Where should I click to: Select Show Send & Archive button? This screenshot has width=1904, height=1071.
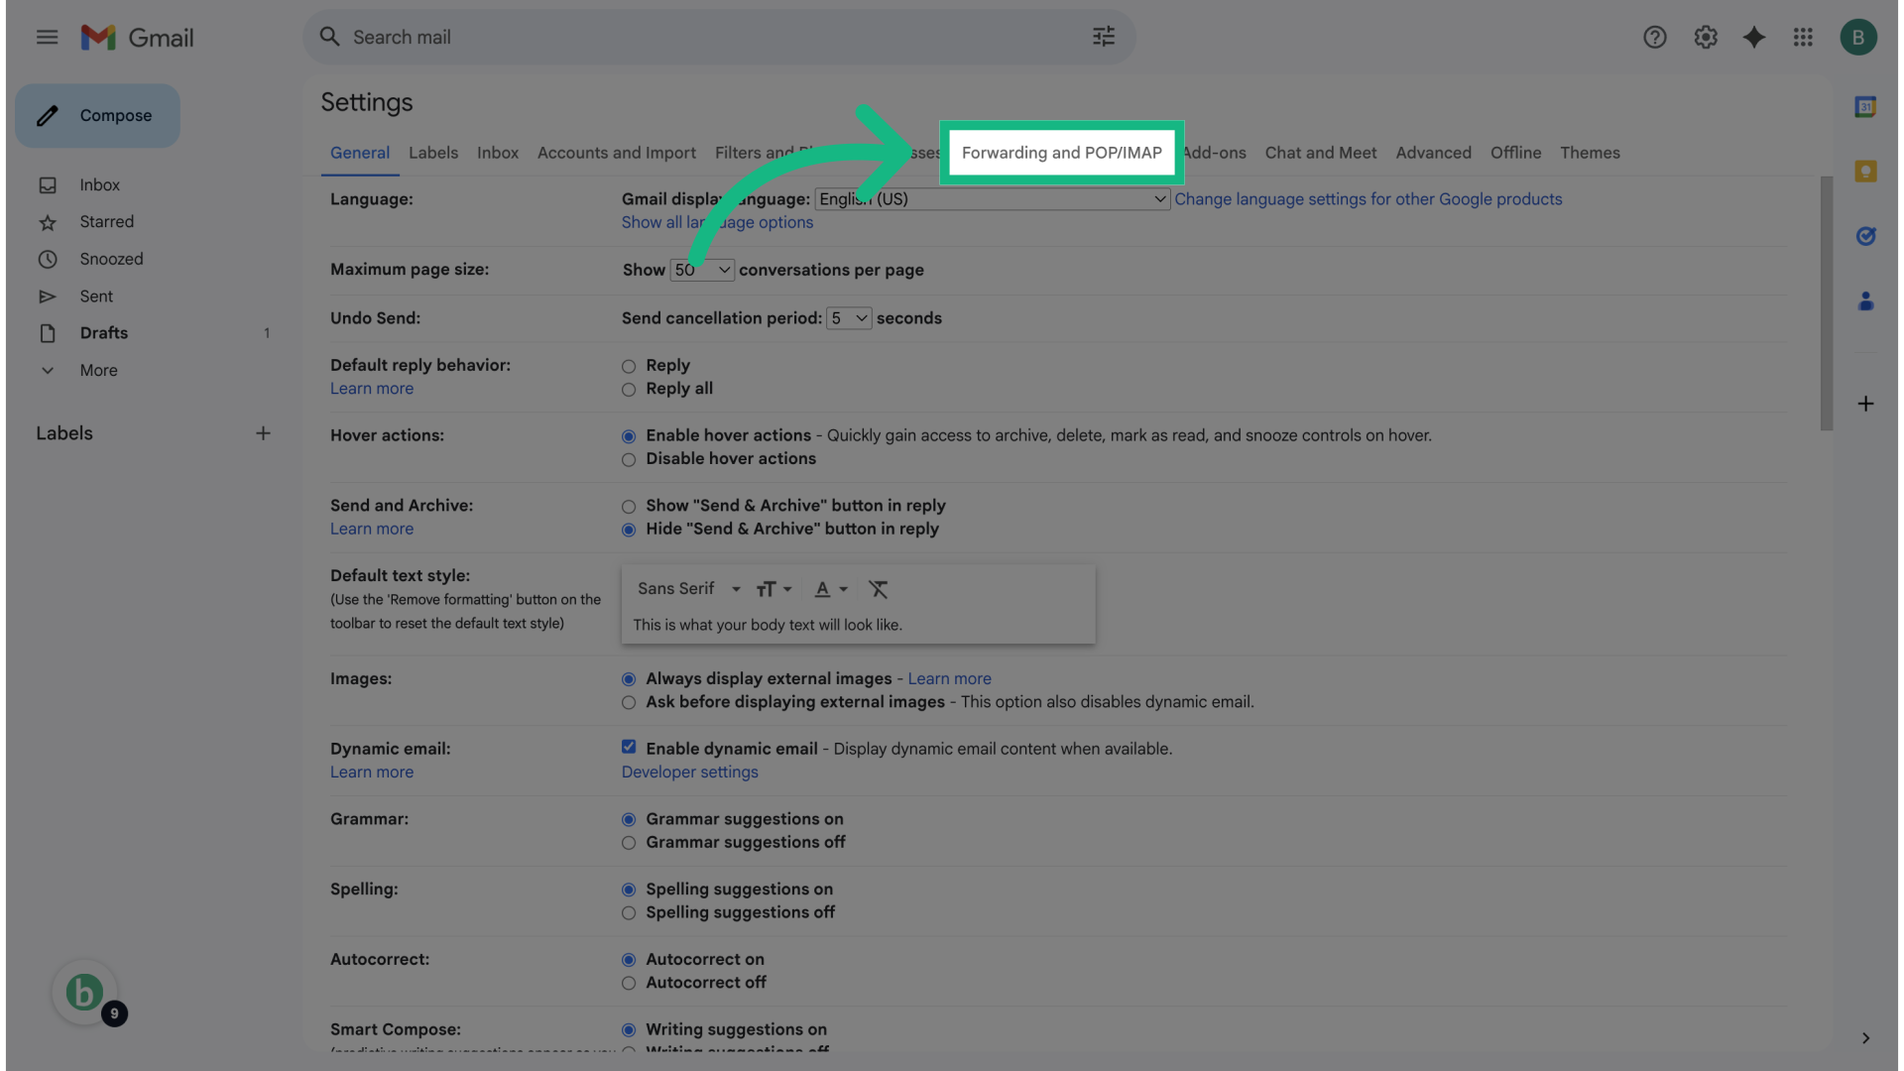pyautogui.click(x=629, y=507)
